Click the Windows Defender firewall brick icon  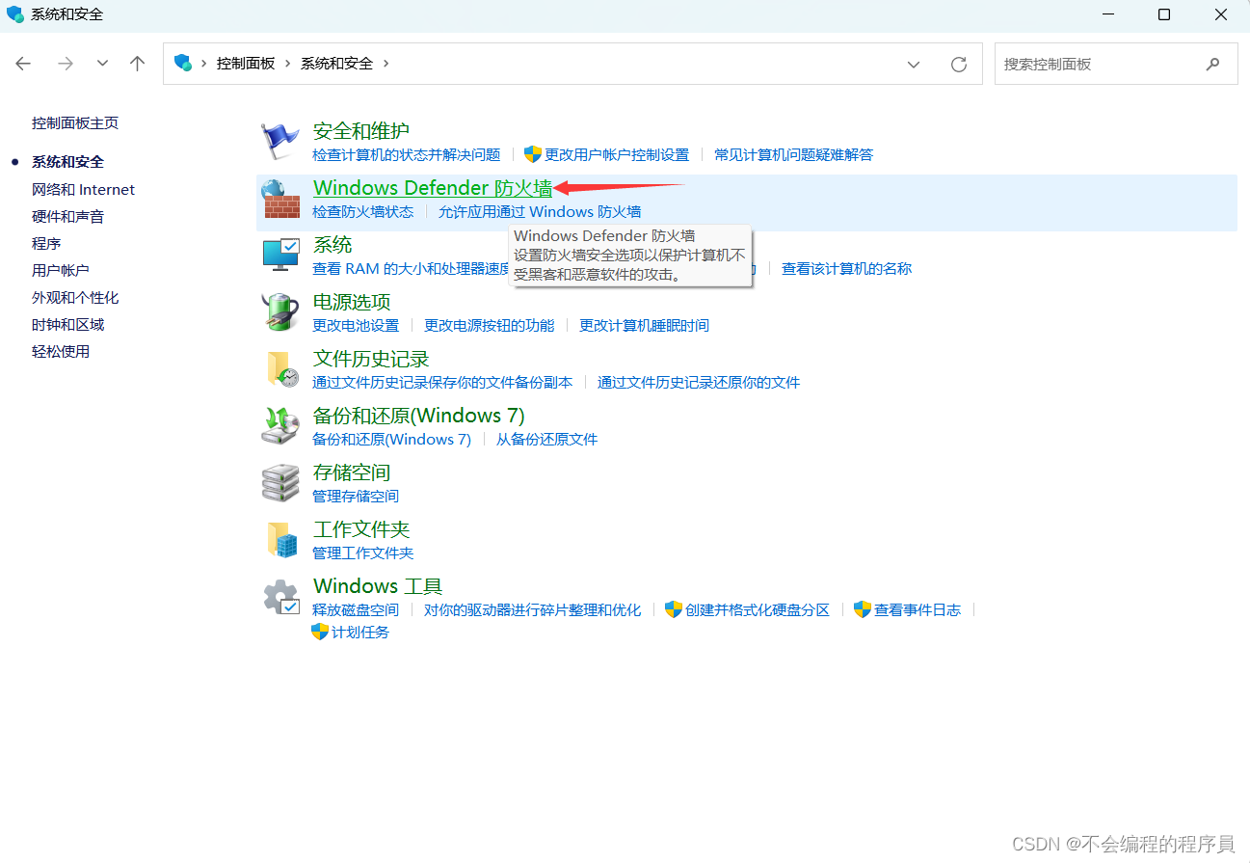point(280,200)
